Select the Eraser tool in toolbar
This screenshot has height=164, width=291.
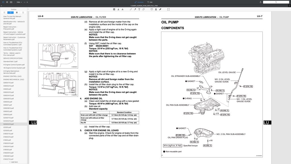135,9
